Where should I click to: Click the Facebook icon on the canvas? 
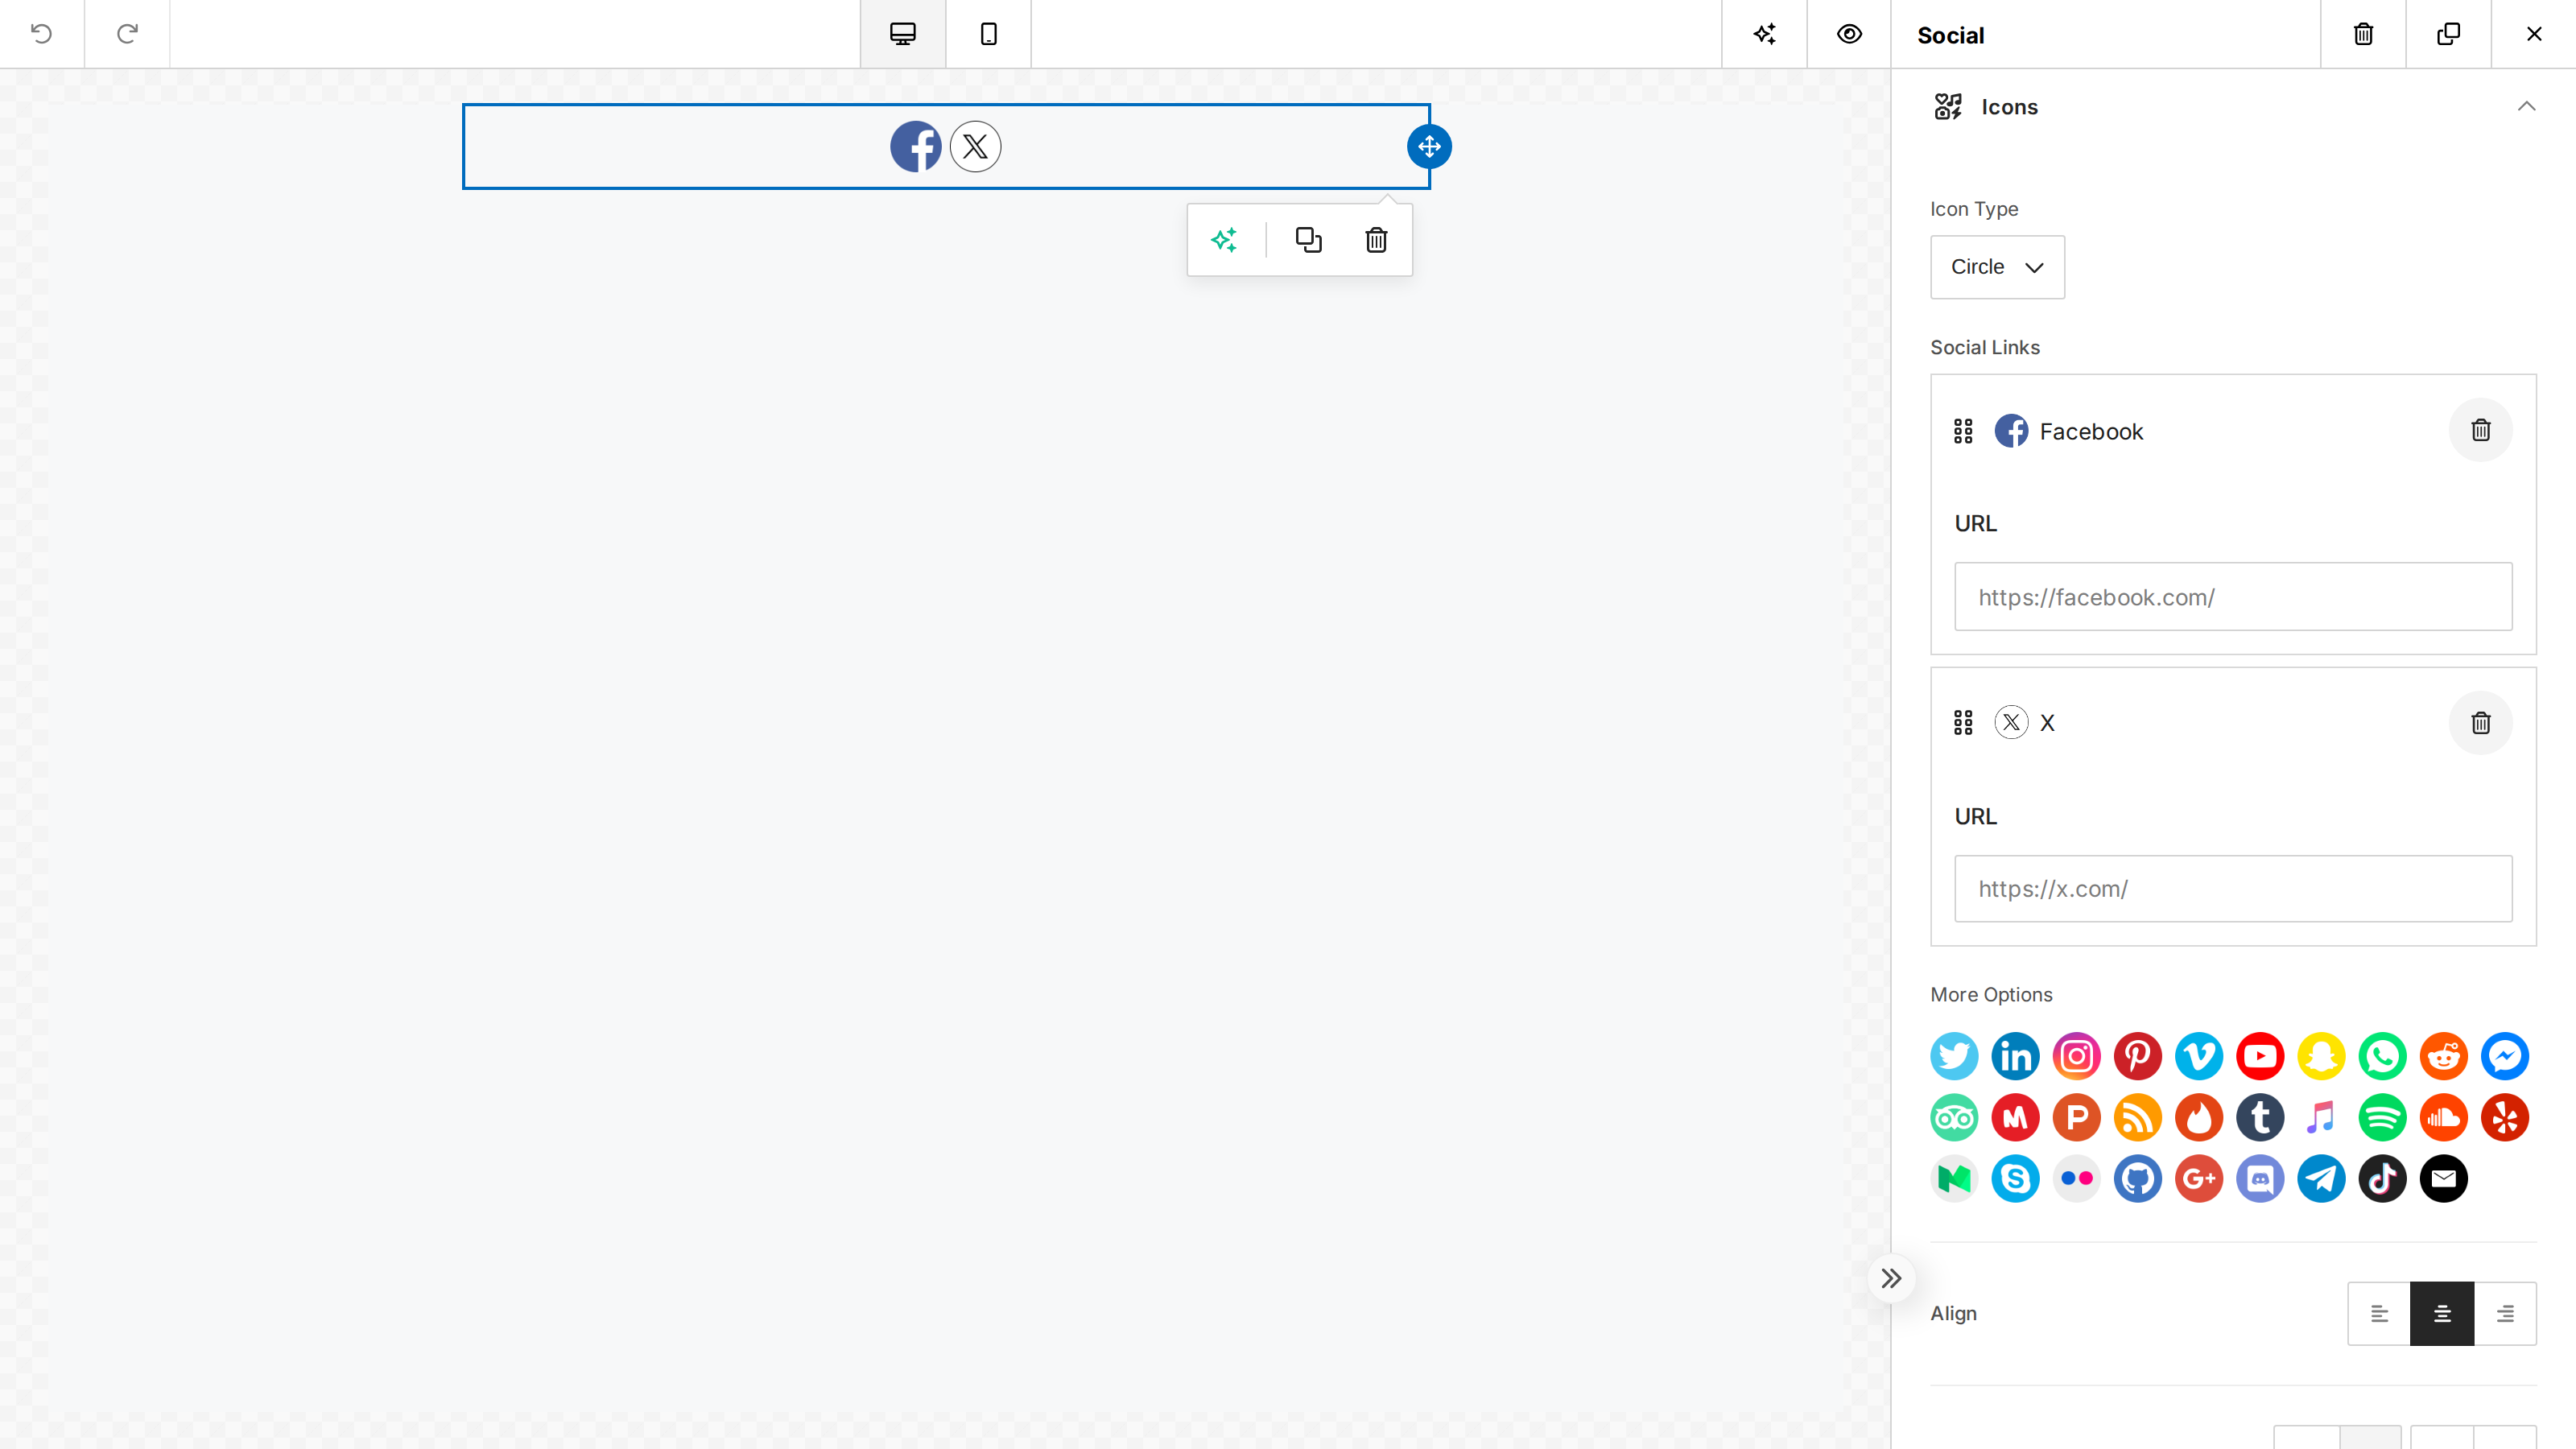pyautogui.click(x=916, y=146)
